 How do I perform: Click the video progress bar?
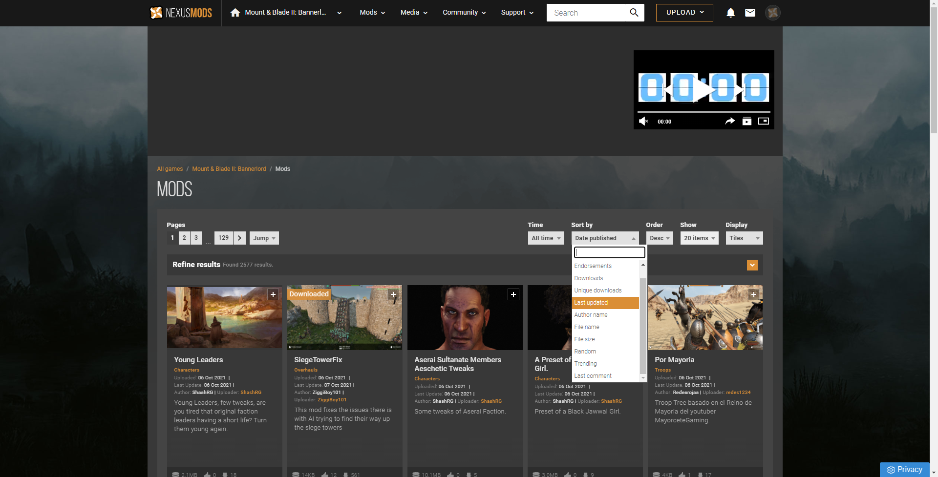coord(703,112)
